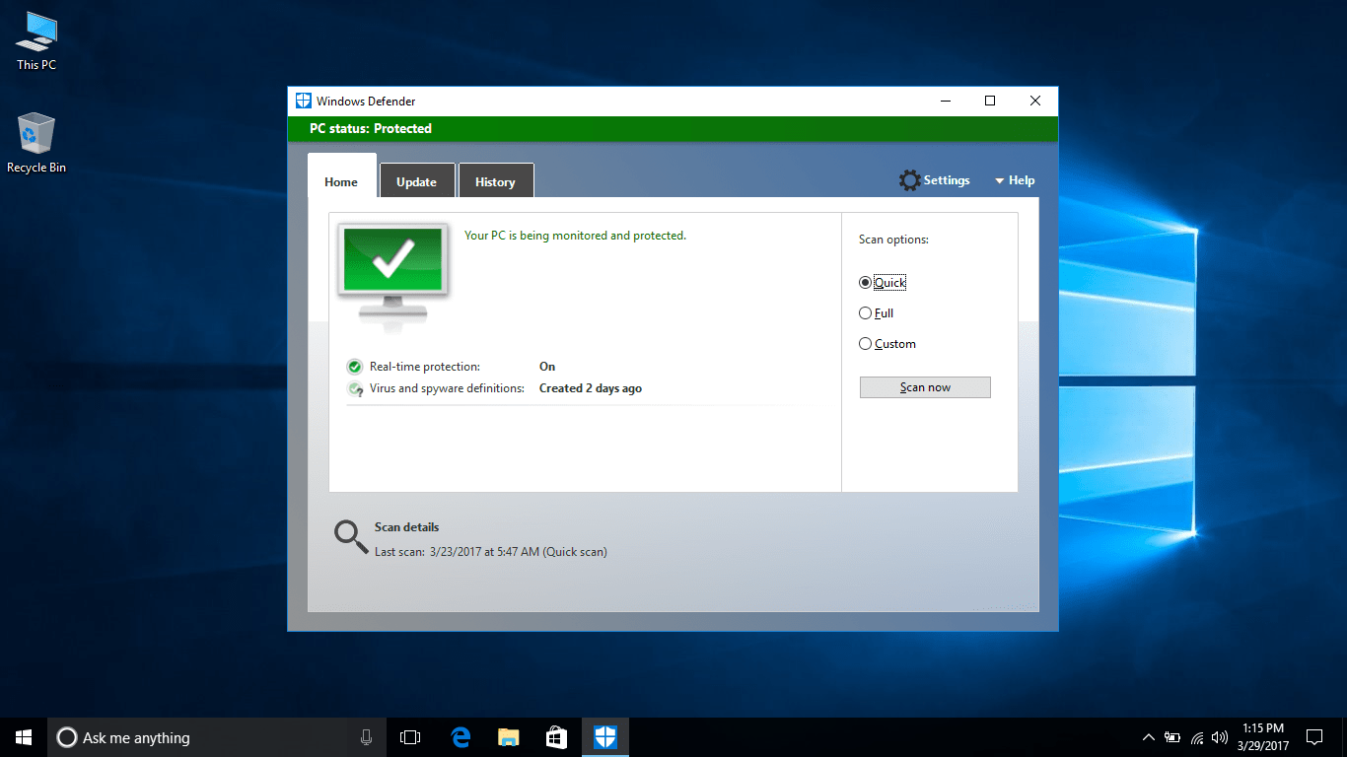
Task: Click the 'Scan options:' label
Action: coord(893,240)
